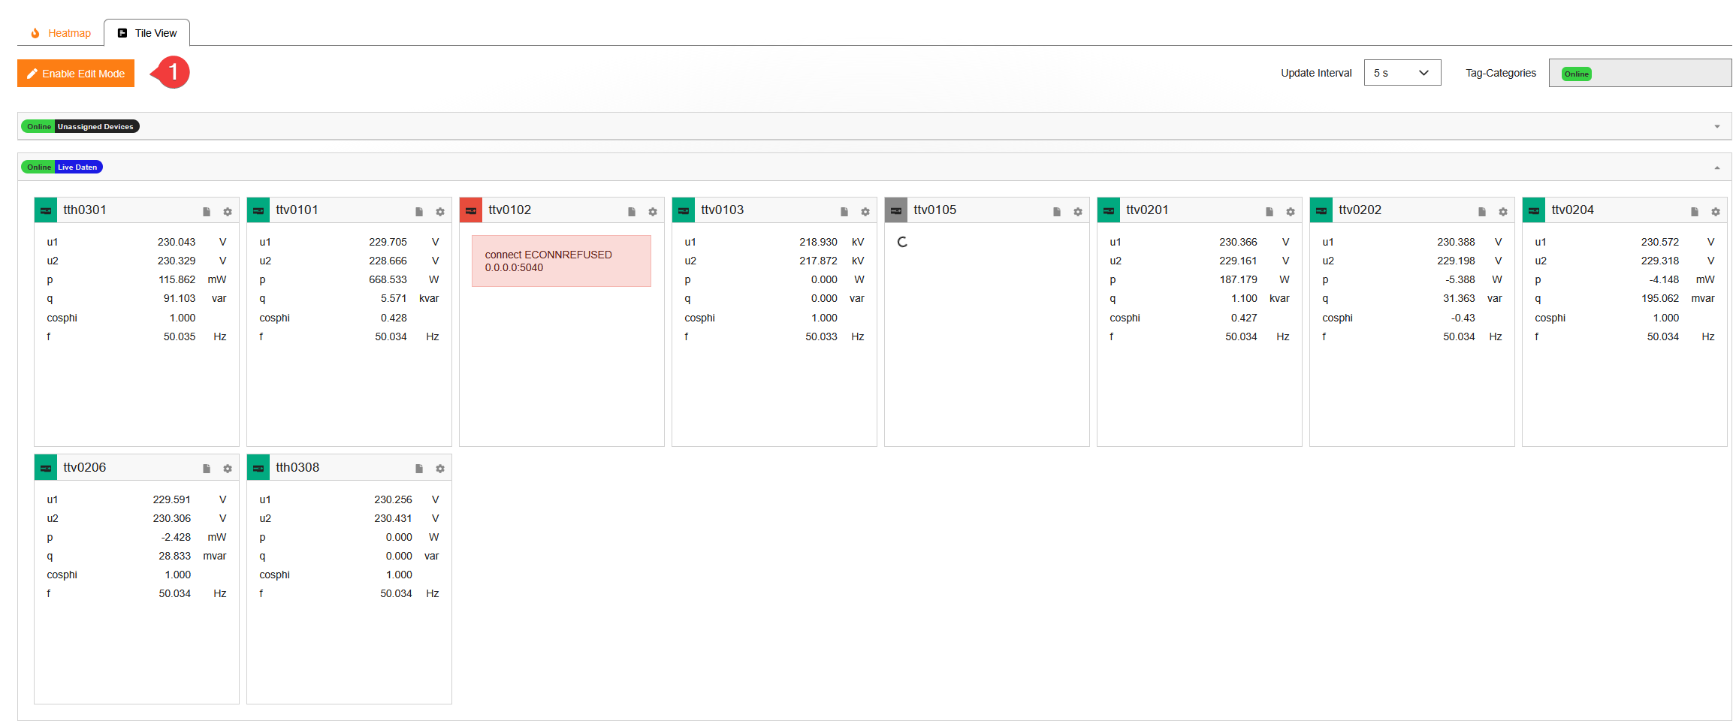Open settings gear on ttv0105 tile
The image size is (1736, 721).
tap(1078, 212)
